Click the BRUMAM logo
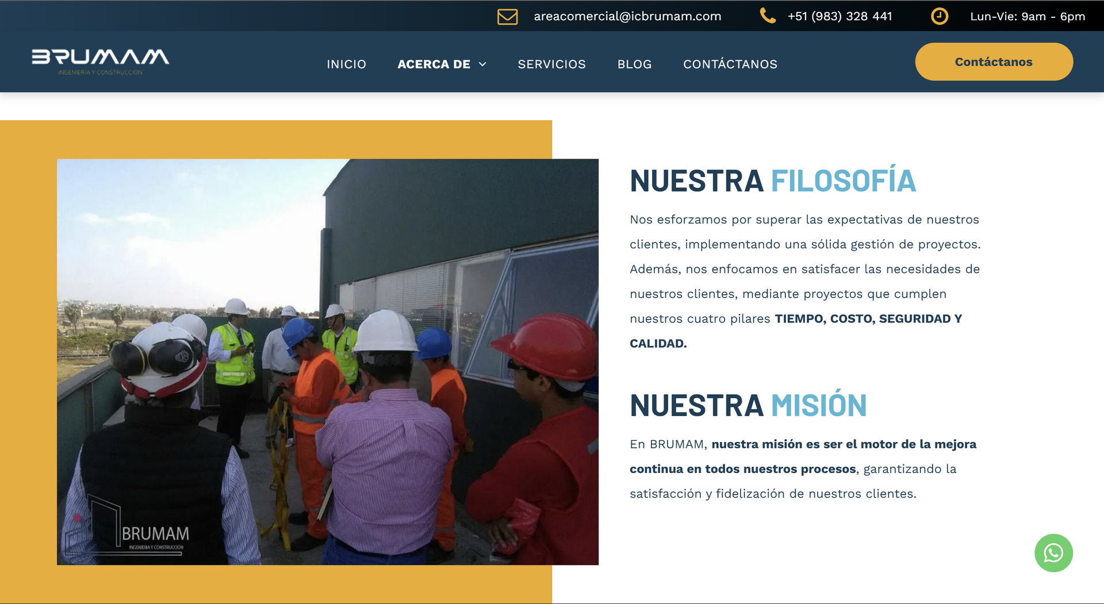This screenshot has width=1104, height=604. (x=100, y=60)
